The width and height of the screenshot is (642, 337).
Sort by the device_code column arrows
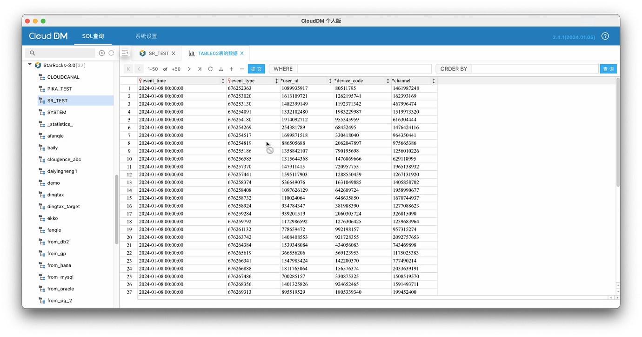click(x=388, y=81)
